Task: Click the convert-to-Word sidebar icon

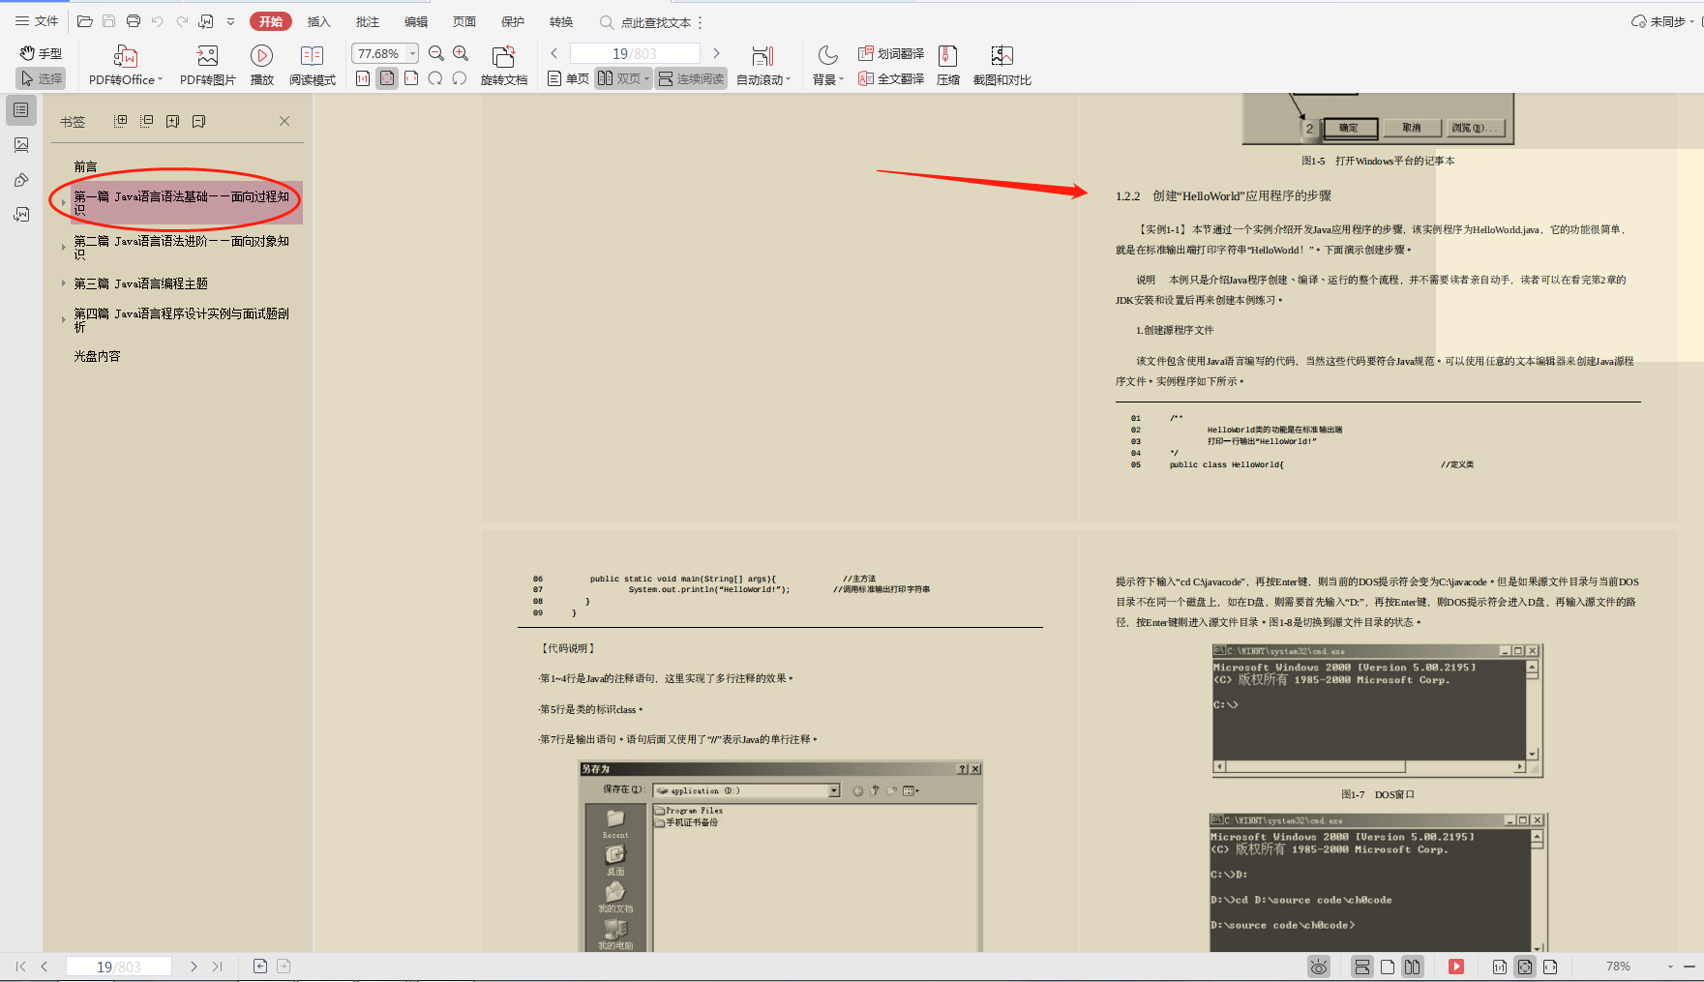Action: click(x=21, y=215)
